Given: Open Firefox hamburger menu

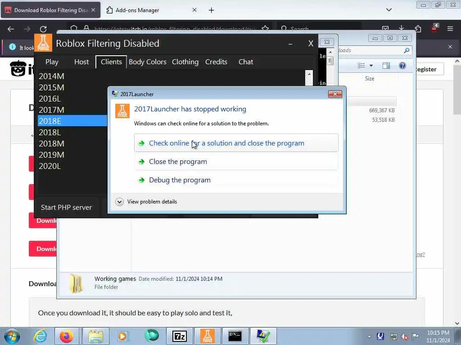Looking at the screenshot, I should coord(450,28).
